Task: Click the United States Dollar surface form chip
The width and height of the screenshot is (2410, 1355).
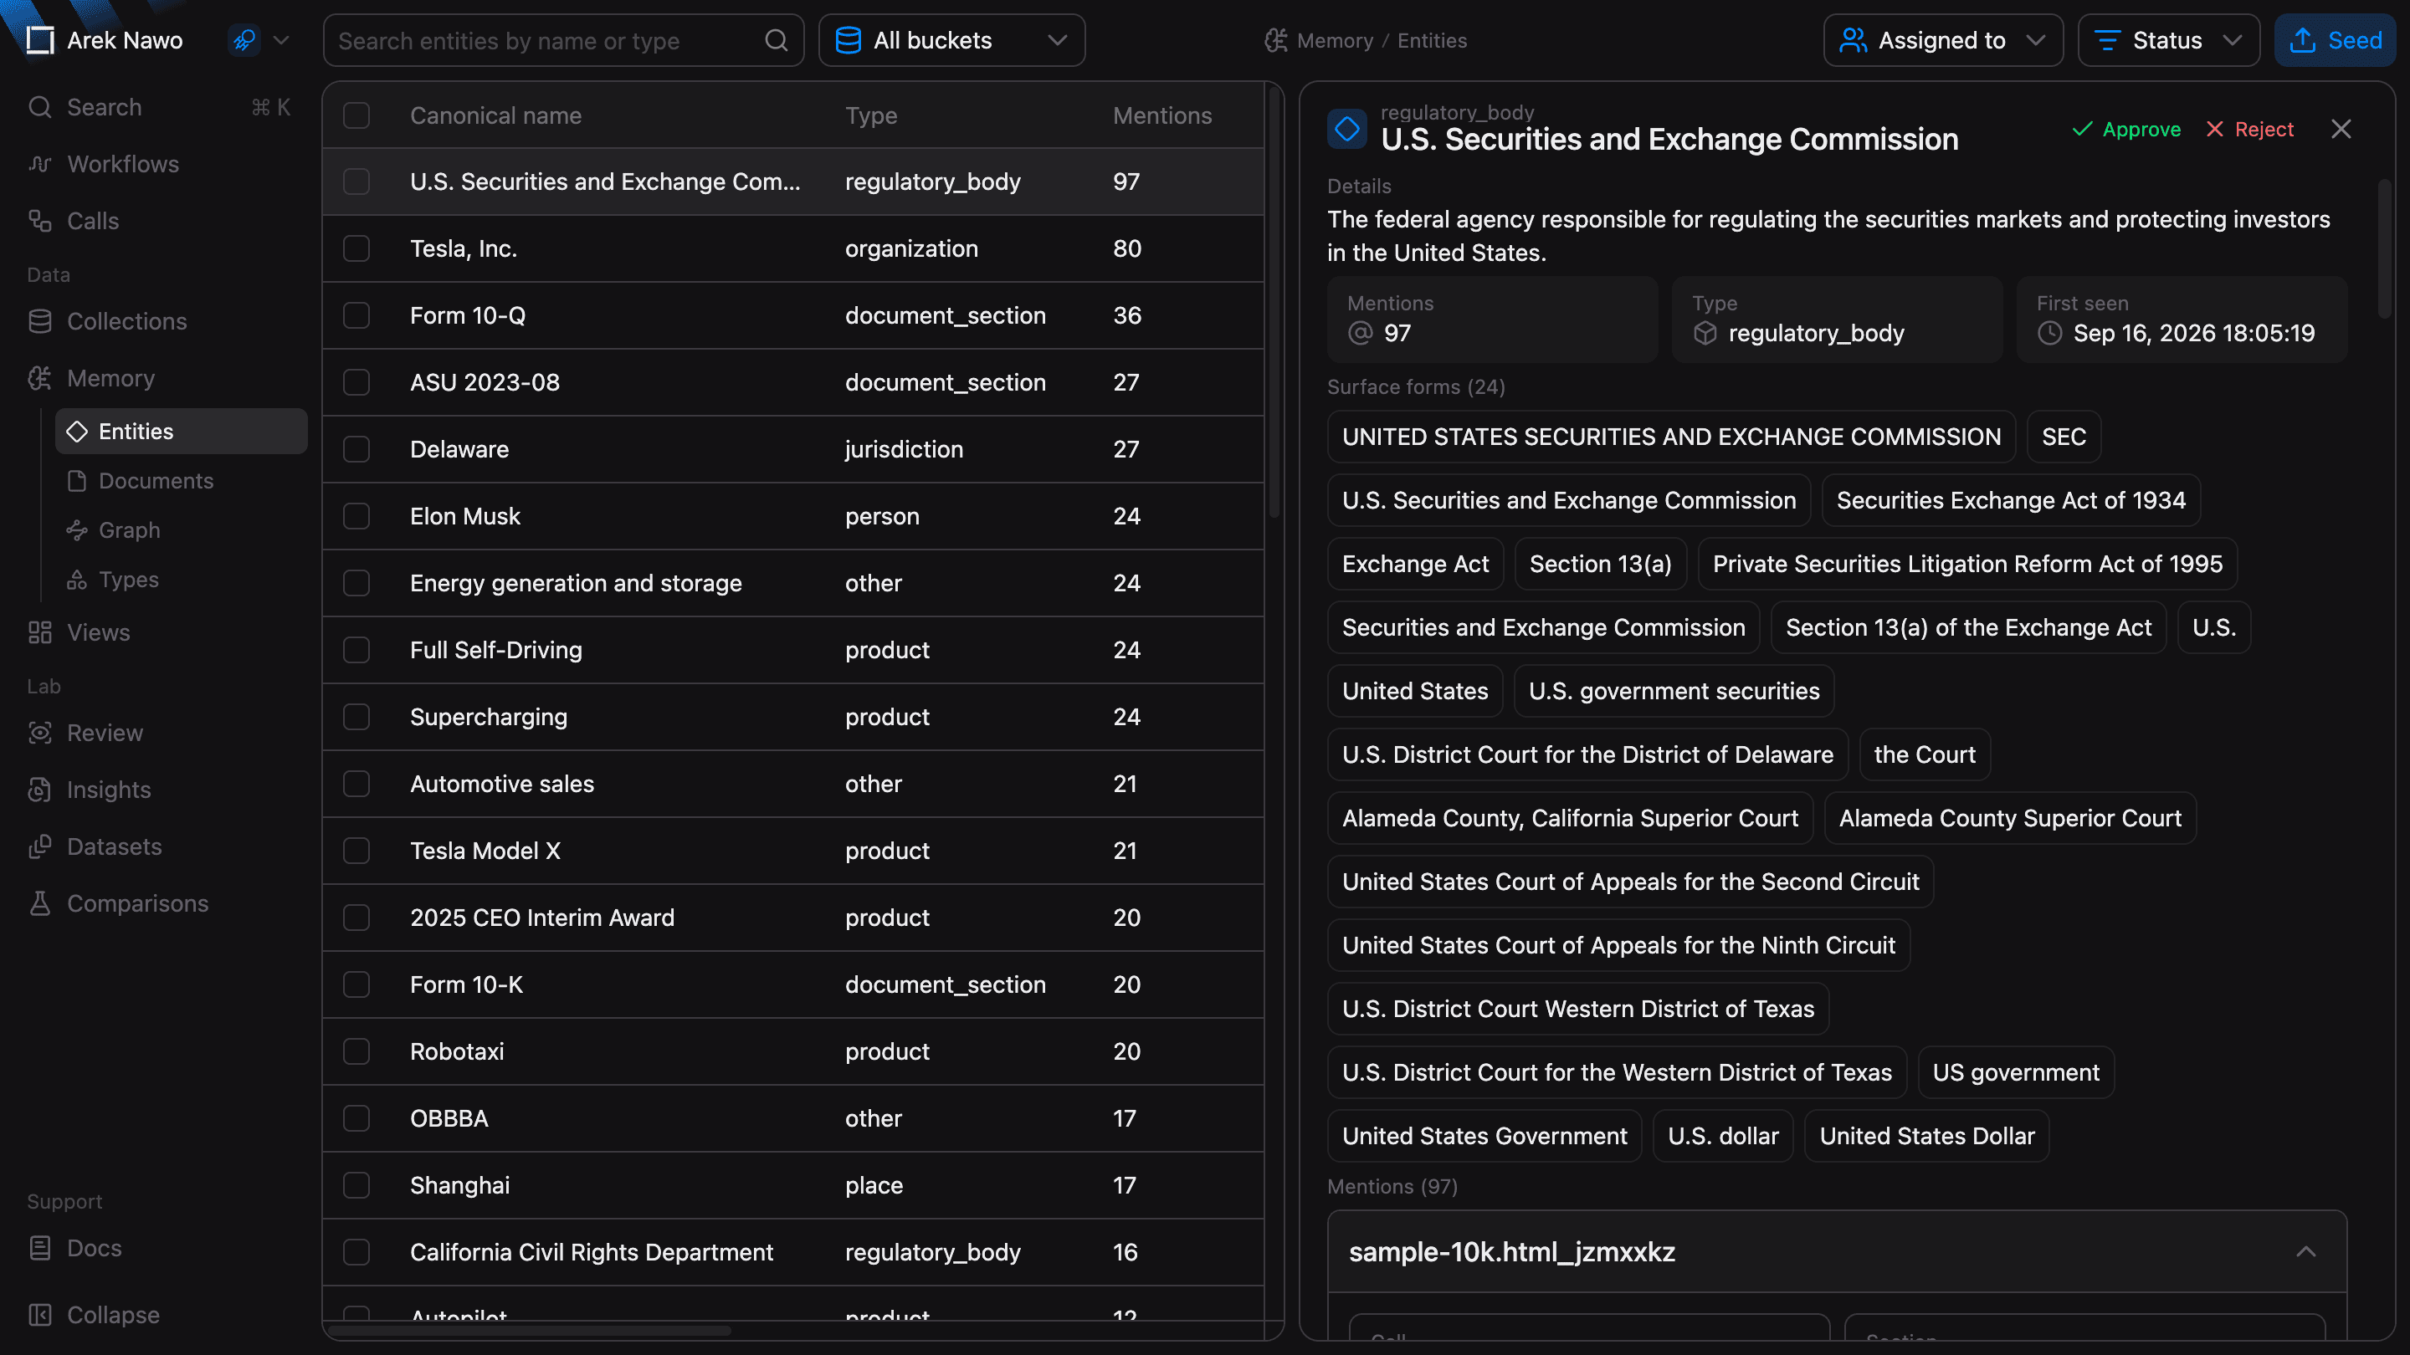Action: [x=1926, y=1136]
